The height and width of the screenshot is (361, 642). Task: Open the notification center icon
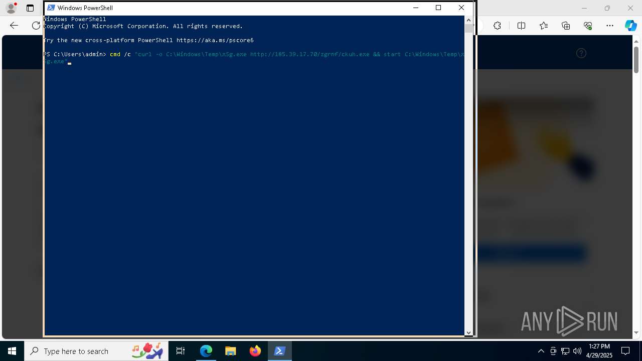[625, 351]
